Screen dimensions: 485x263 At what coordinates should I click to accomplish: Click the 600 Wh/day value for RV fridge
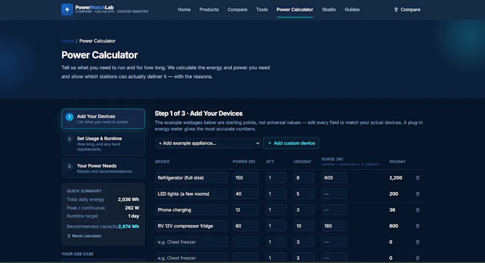[393, 226]
